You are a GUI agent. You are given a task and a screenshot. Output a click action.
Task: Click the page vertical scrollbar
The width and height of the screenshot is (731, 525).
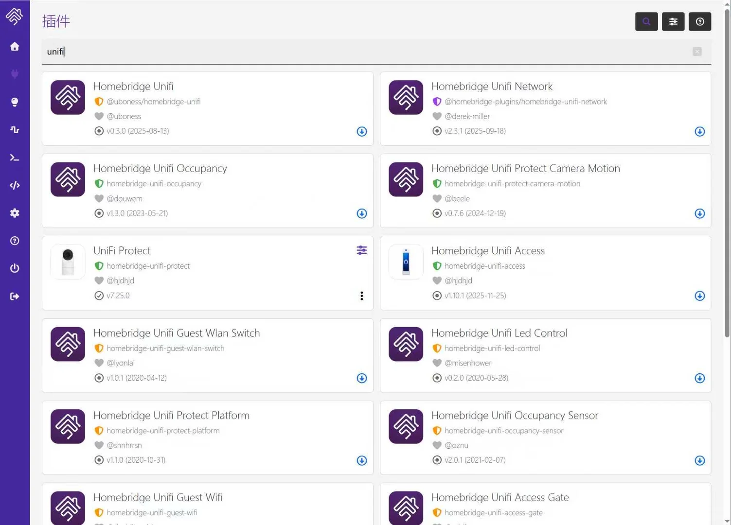(x=727, y=173)
